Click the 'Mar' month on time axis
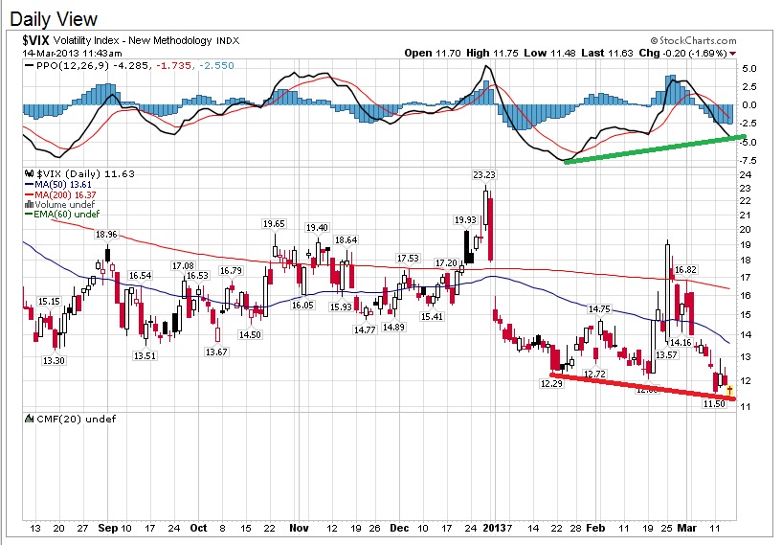 [x=687, y=528]
